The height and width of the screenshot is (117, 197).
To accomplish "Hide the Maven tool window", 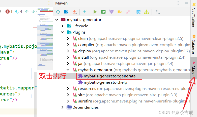I will click(186, 3).
